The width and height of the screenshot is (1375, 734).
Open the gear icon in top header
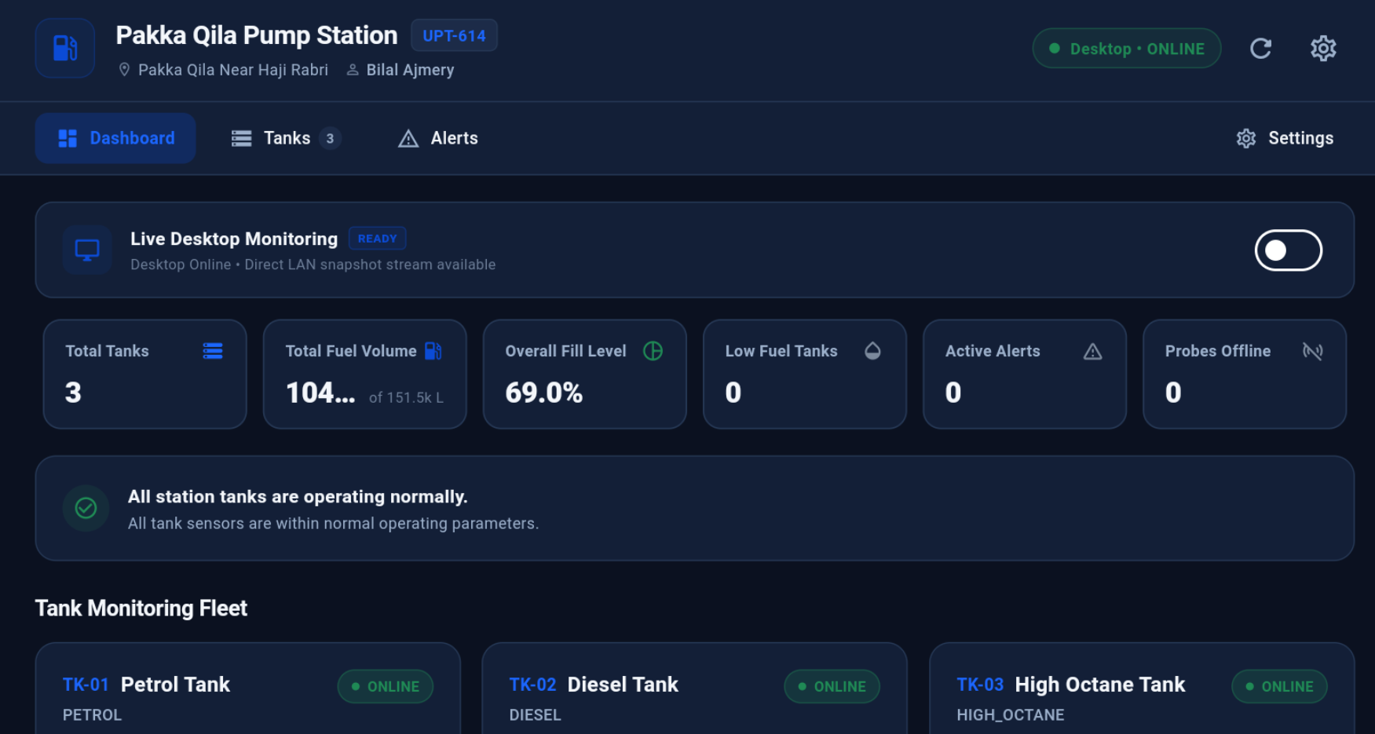tap(1323, 49)
